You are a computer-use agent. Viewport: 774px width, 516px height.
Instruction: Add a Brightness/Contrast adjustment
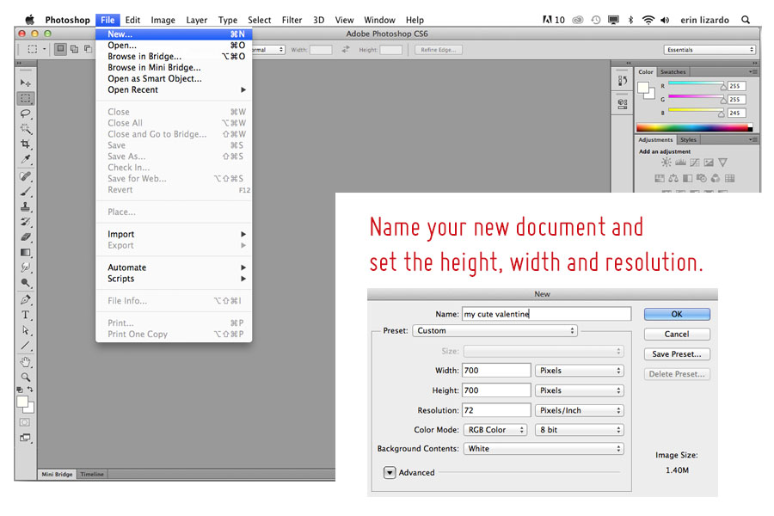click(x=666, y=163)
